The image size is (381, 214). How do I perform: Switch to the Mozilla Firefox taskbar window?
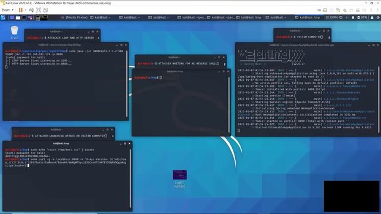pos(74,17)
